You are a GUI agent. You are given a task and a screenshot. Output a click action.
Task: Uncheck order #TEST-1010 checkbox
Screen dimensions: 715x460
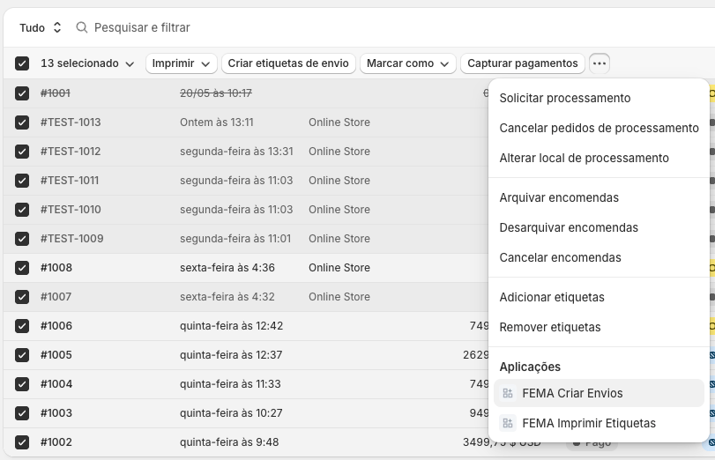pos(22,210)
